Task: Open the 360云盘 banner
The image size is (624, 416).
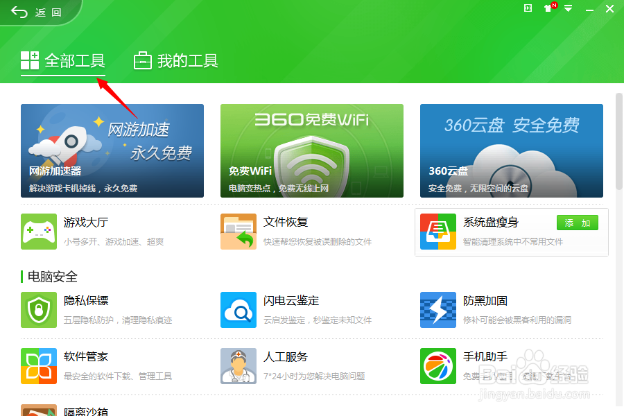Action: click(x=512, y=151)
